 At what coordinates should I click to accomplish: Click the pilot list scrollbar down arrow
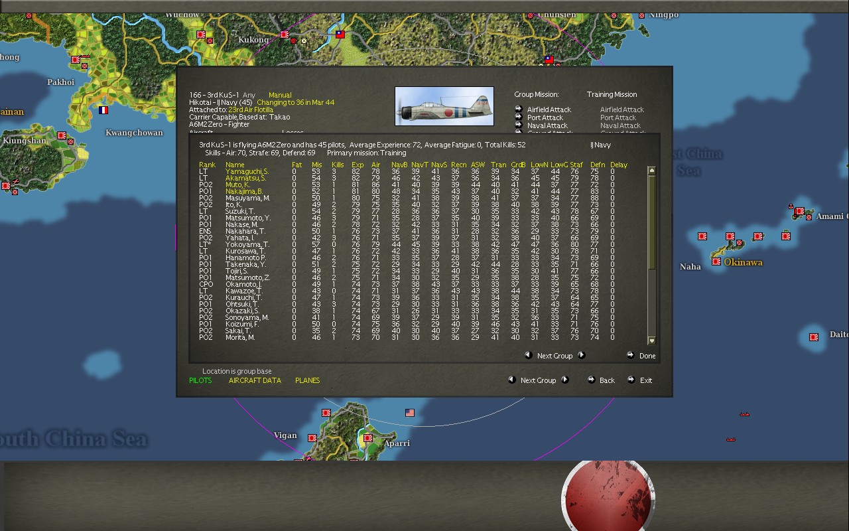(651, 341)
